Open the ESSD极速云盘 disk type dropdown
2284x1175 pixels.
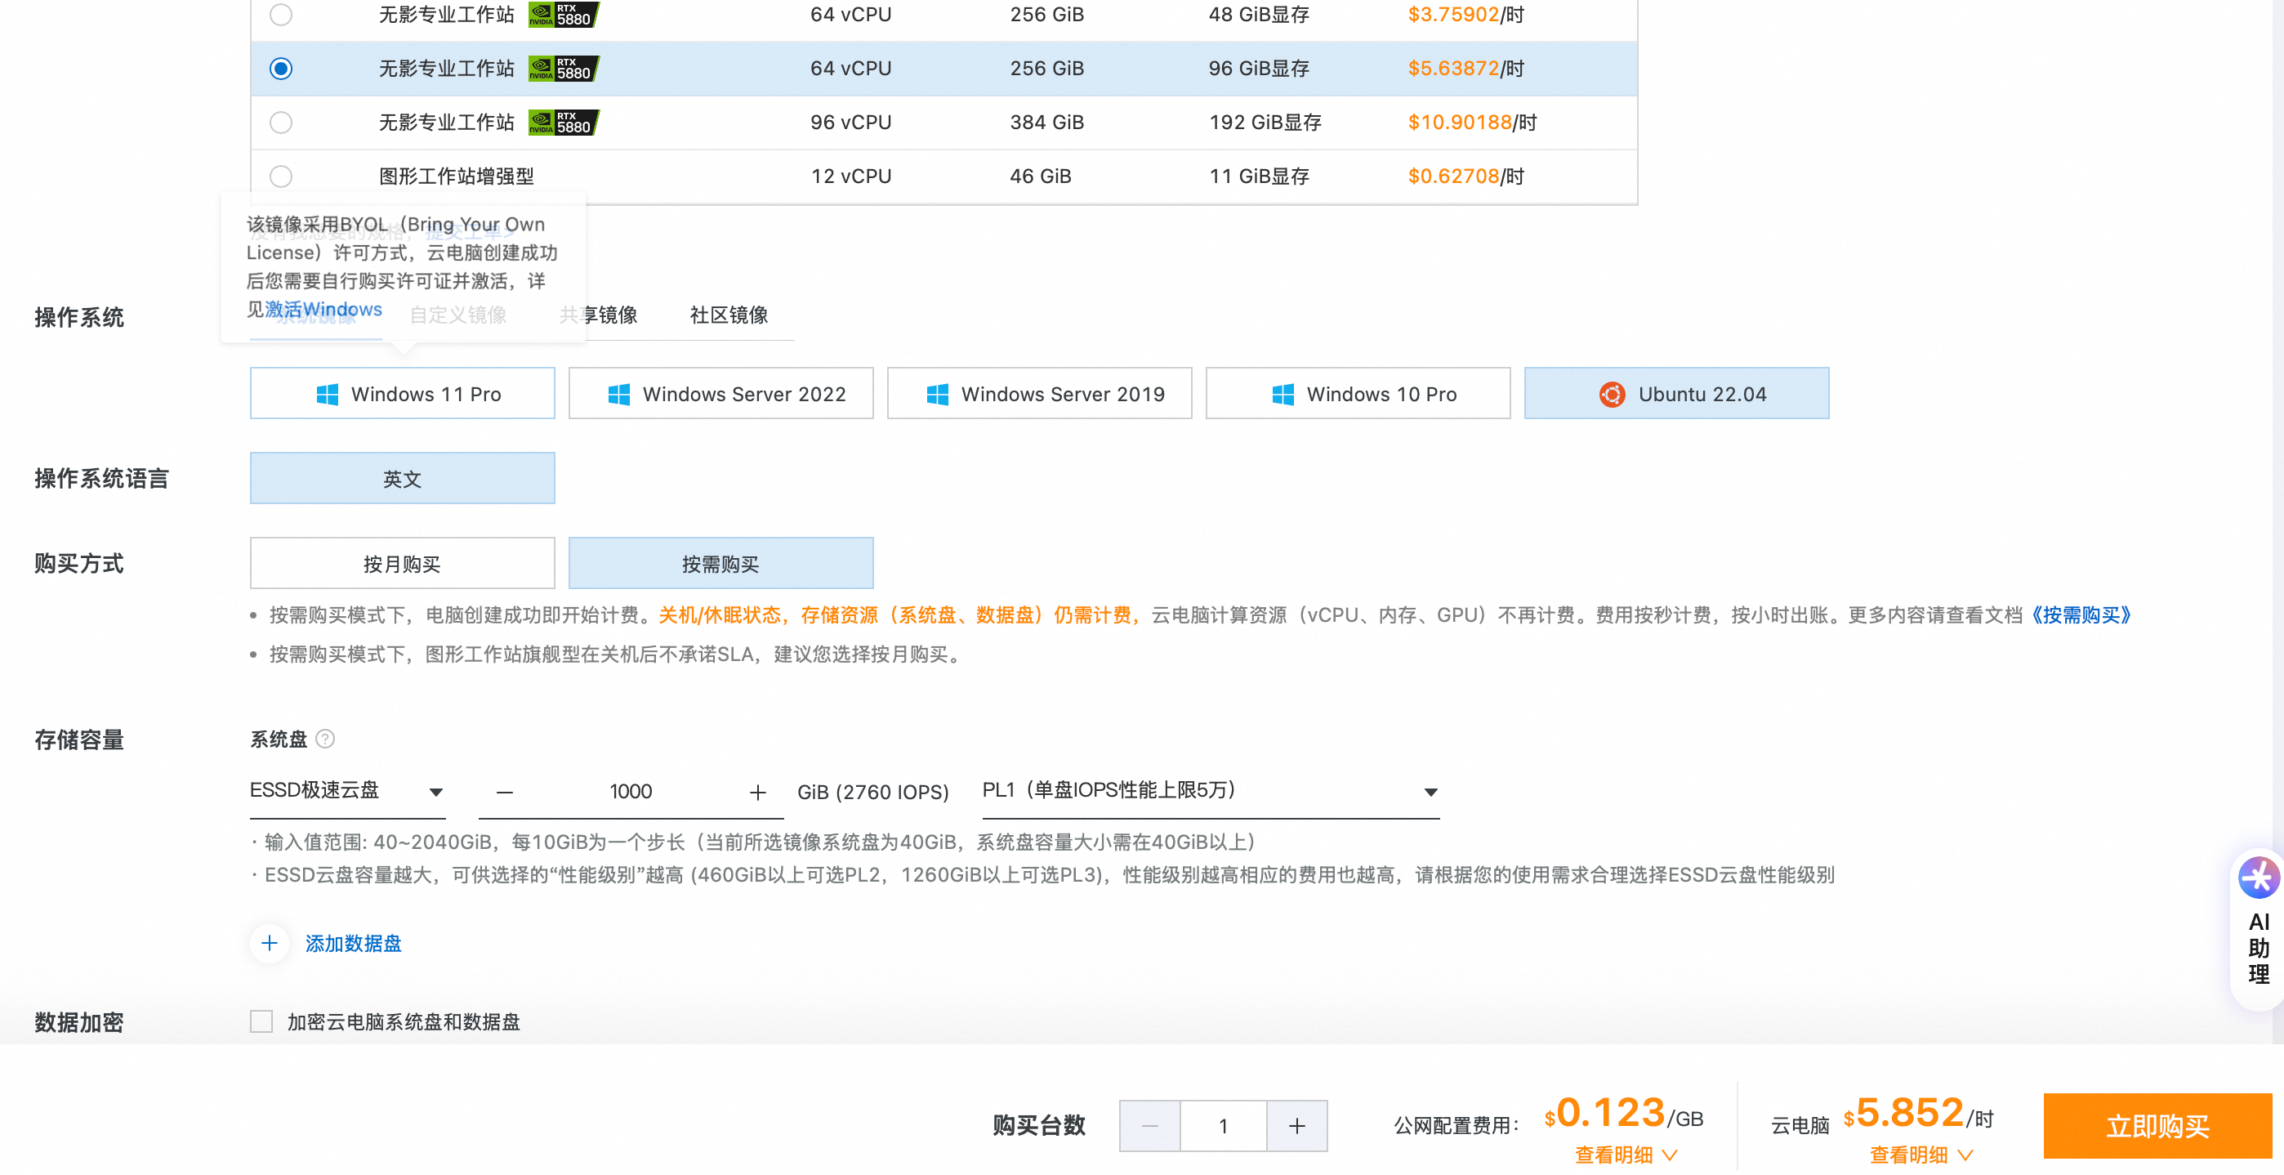346,791
